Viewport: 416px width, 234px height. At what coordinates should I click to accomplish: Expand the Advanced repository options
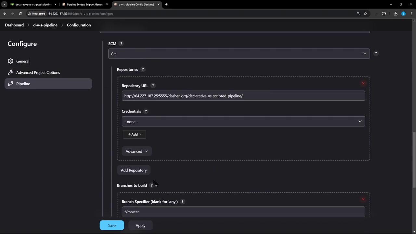(136, 151)
